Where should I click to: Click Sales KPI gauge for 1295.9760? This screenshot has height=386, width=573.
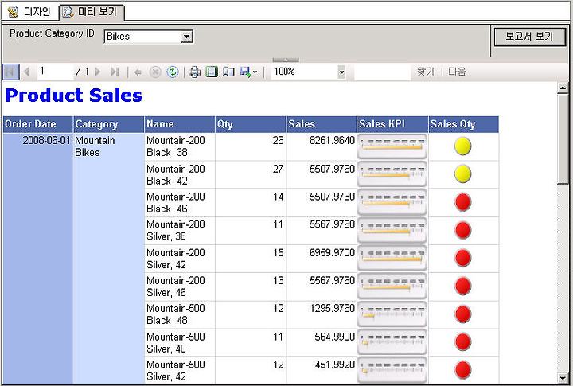(392, 314)
